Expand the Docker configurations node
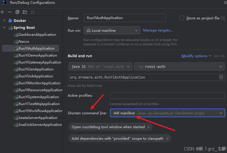The image size is (227, 153). [4, 21]
